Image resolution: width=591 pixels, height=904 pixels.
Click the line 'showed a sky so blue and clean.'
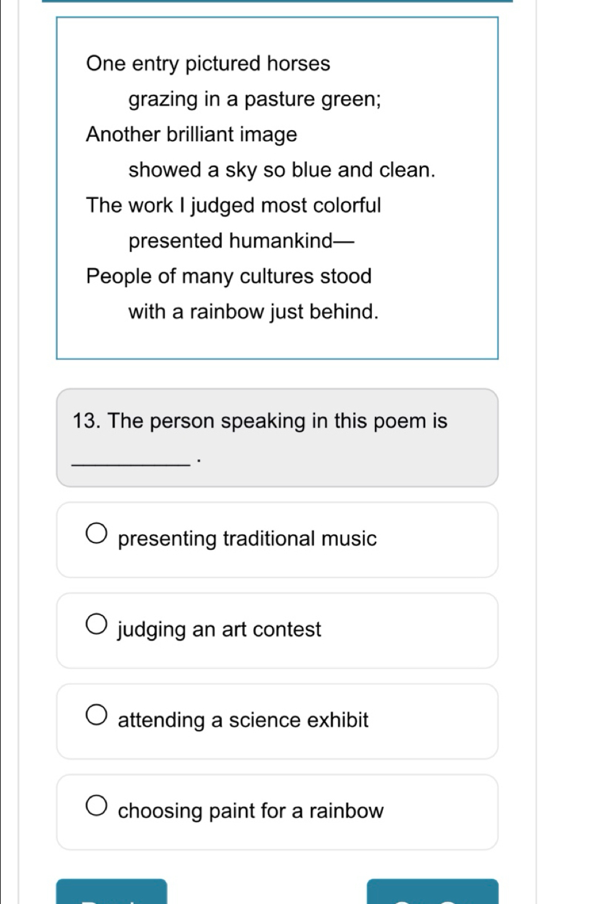point(282,170)
